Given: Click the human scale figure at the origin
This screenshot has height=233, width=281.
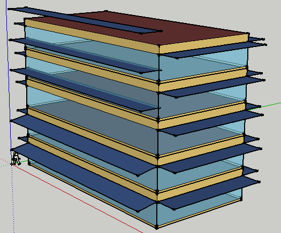Looking at the screenshot, I should [x=16, y=159].
